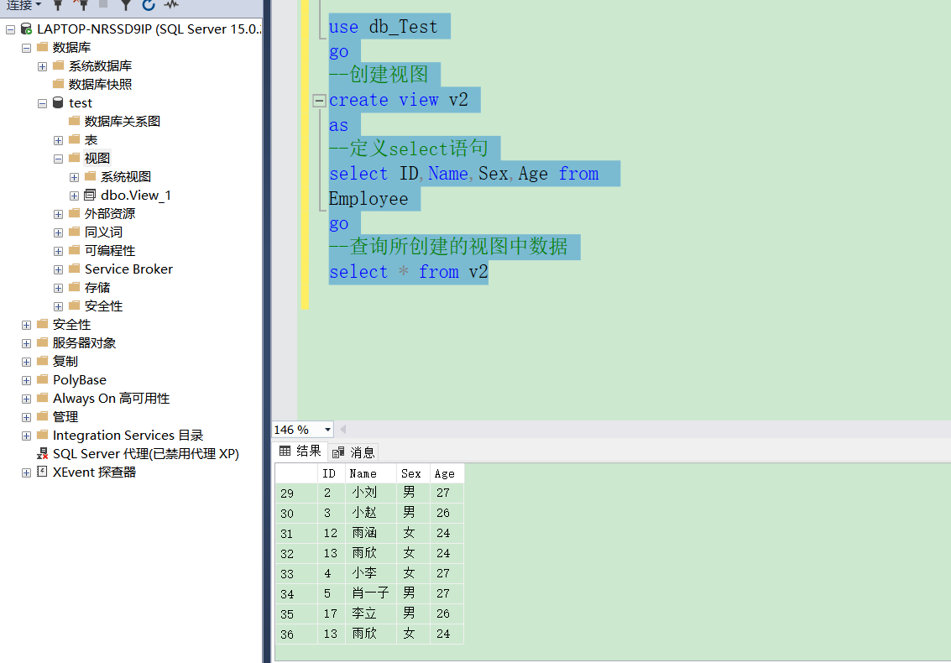
Task: Click the Service Broker folder icon
Action: click(x=74, y=268)
